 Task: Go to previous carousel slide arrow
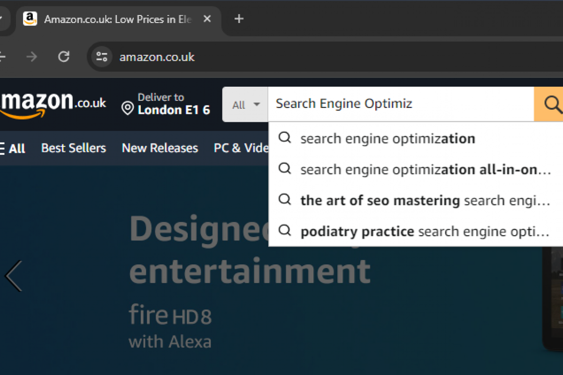pos(13,276)
